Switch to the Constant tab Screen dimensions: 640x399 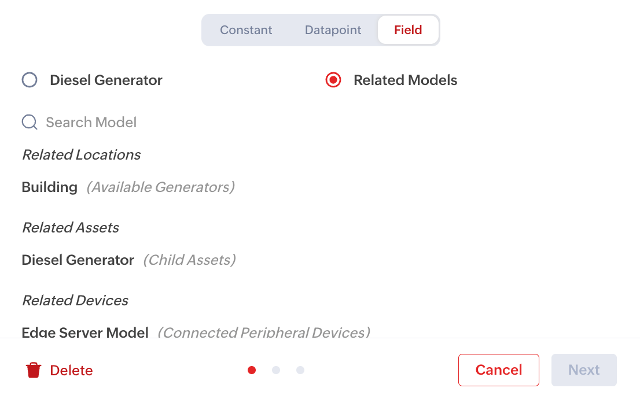pos(246,30)
